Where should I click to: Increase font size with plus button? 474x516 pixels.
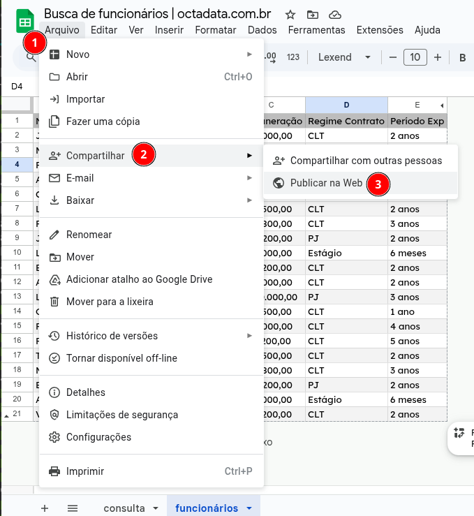pos(438,57)
